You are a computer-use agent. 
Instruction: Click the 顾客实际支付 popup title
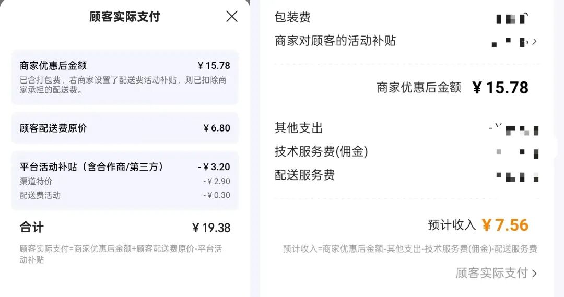click(x=124, y=17)
